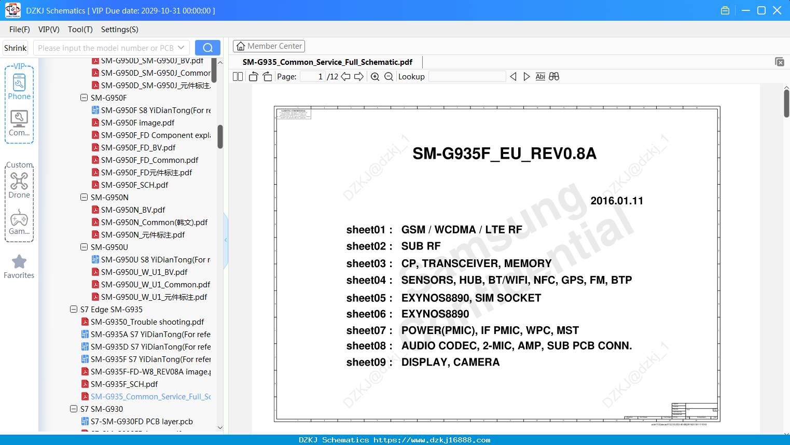Go to next page arrow
This screenshot has width=790, height=445.
[x=359, y=77]
